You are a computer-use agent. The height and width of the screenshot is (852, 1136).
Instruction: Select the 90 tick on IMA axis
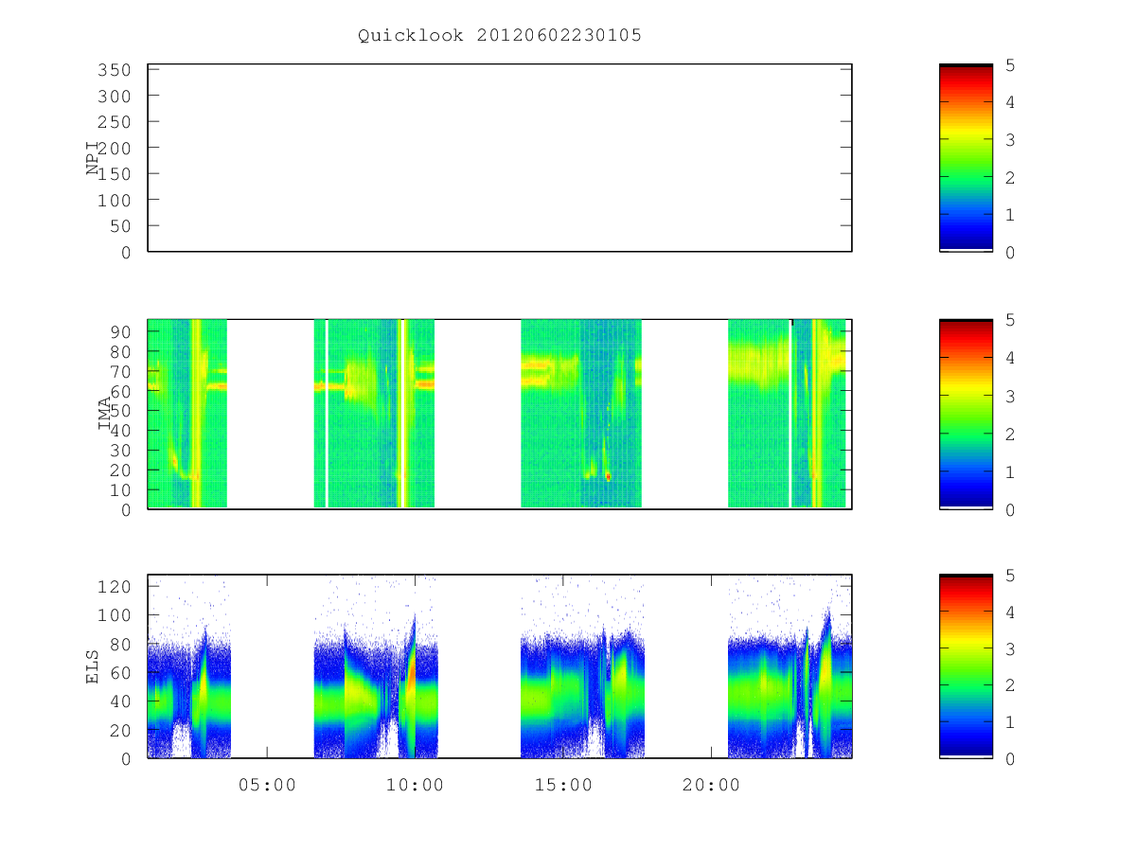[x=119, y=331]
